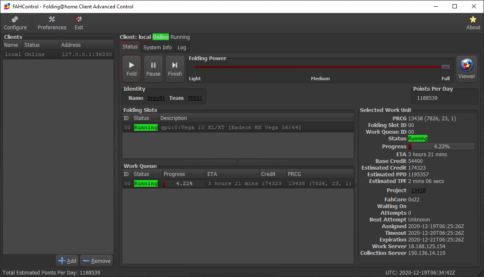
Task: Select work queue entry 00
Action: (x=238, y=183)
